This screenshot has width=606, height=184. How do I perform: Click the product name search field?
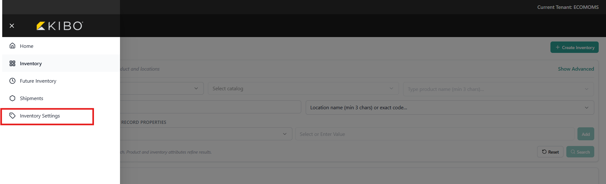pos(498,89)
